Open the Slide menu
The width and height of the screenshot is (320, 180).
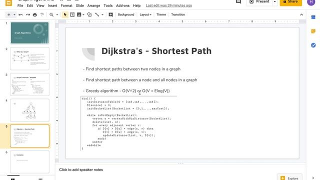80,5
